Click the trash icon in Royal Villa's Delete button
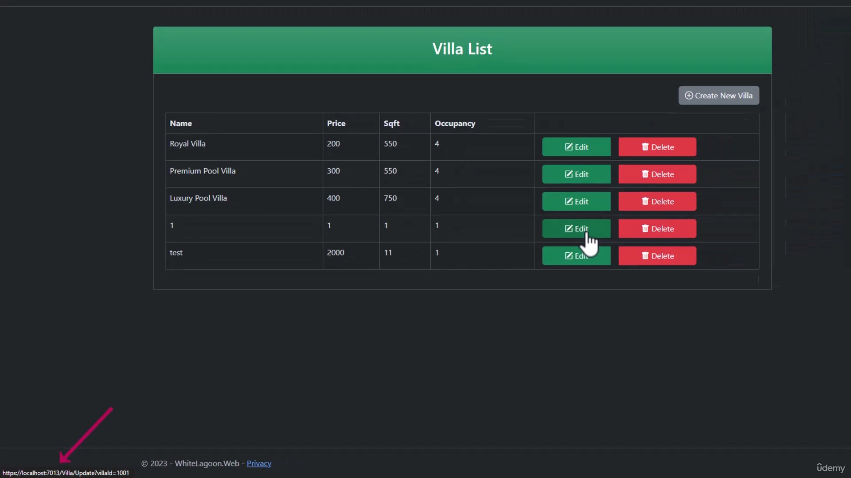Viewport: 851px width, 478px height. coord(645,147)
